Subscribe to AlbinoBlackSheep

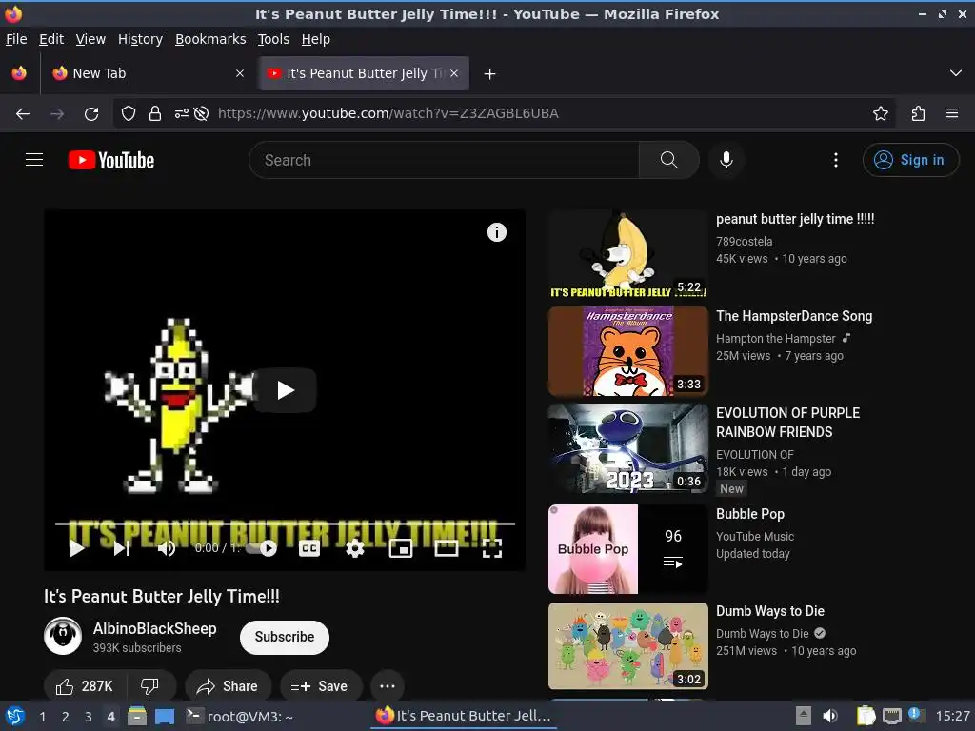284,637
